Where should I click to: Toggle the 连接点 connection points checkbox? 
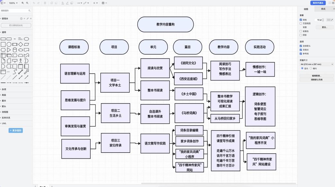point(301,50)
